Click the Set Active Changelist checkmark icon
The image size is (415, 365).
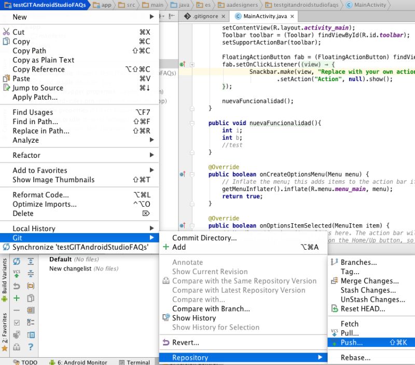pyautogui.click(x=17, y=322)
